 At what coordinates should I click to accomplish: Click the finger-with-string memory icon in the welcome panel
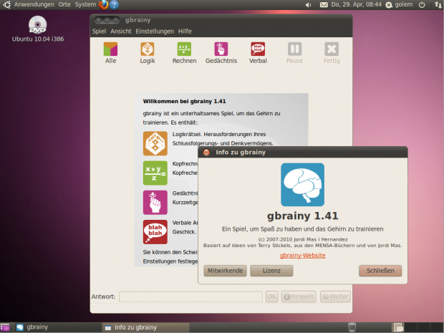(x=155, y=203)
